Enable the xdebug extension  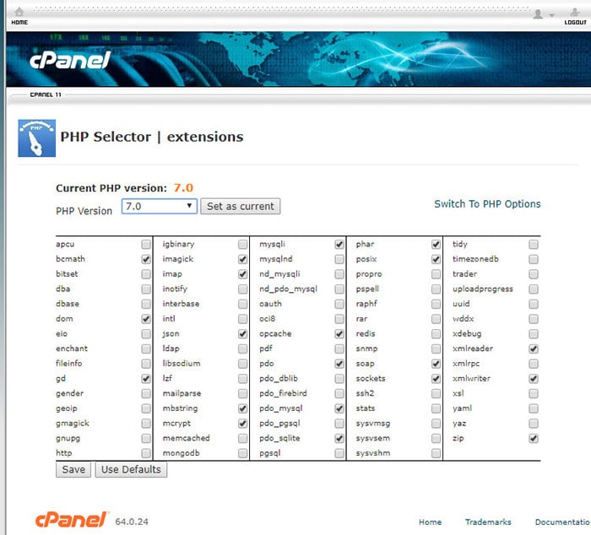click(534, 334)
